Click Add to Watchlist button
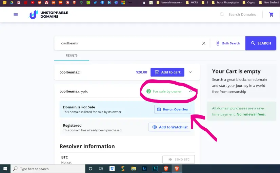The width and height of the screenshot is (280, 173). (x=170, y=127)
